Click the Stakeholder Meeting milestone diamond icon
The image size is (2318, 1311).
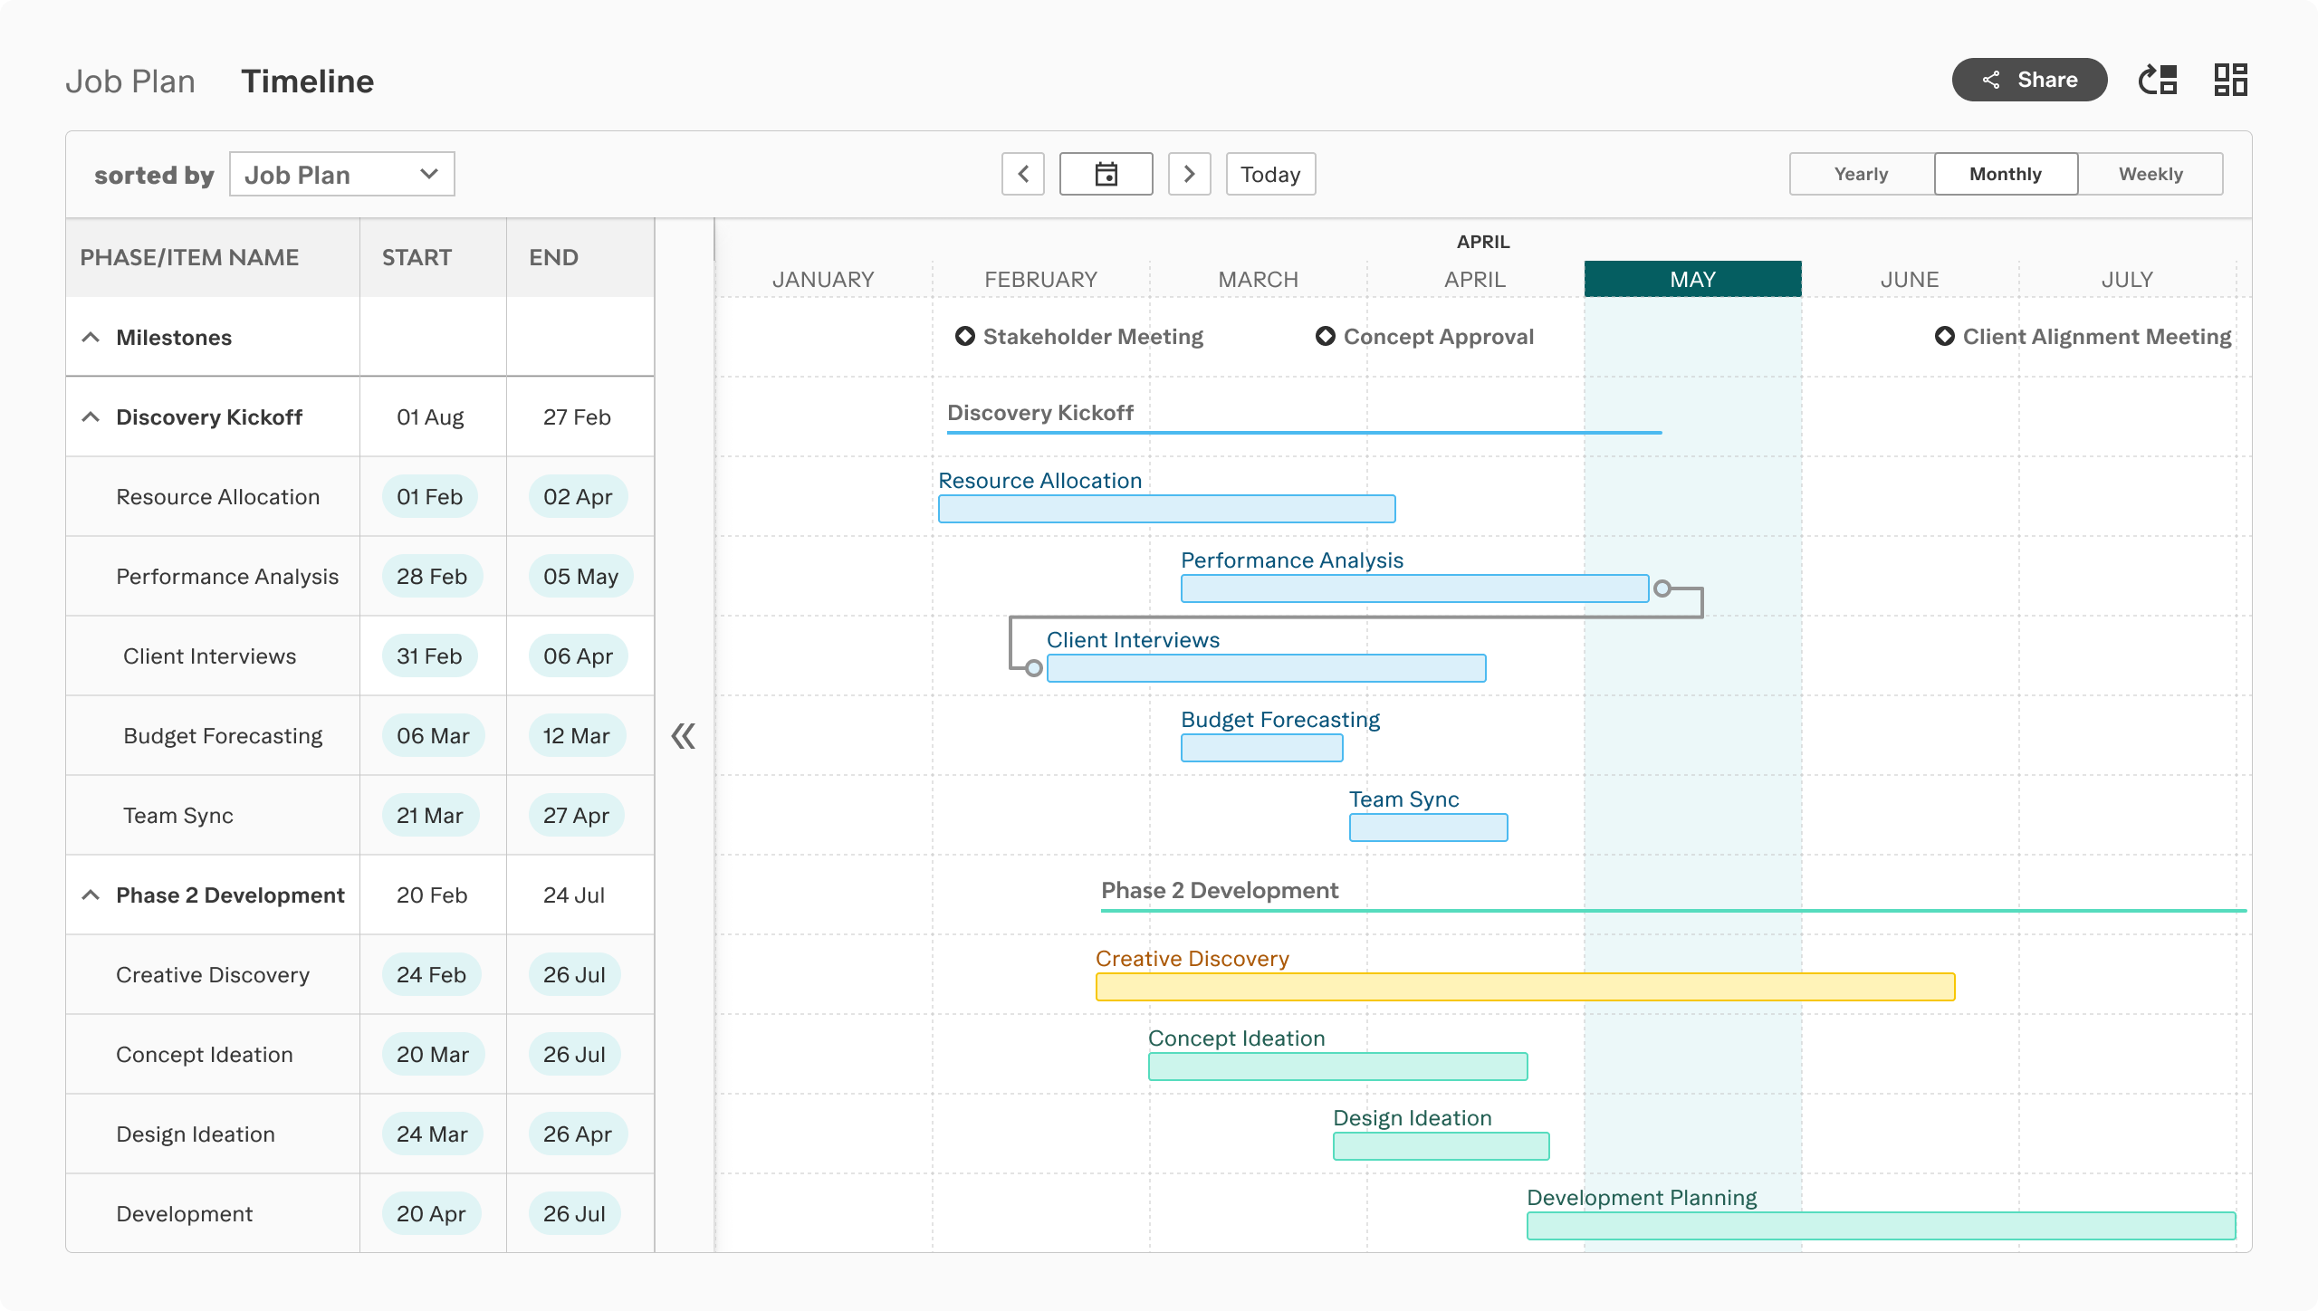pos(965,336)
